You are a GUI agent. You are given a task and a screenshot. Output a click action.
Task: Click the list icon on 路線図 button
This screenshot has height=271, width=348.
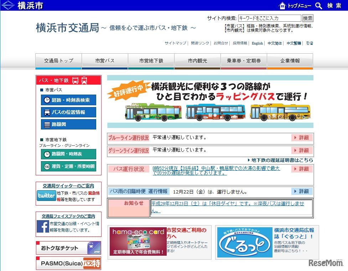47,125
